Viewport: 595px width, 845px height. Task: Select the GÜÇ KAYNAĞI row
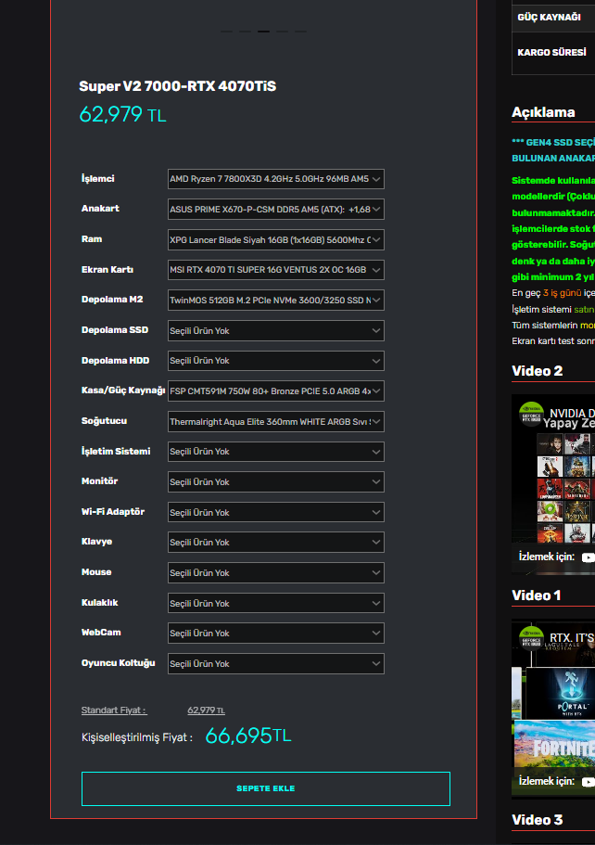pyautogui.click(x=553, y=18)
